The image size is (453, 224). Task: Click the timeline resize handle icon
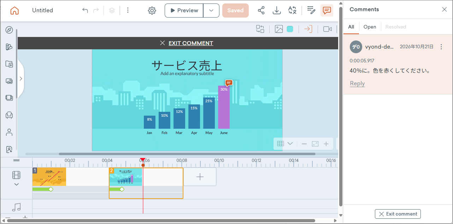tap(17, 161)
